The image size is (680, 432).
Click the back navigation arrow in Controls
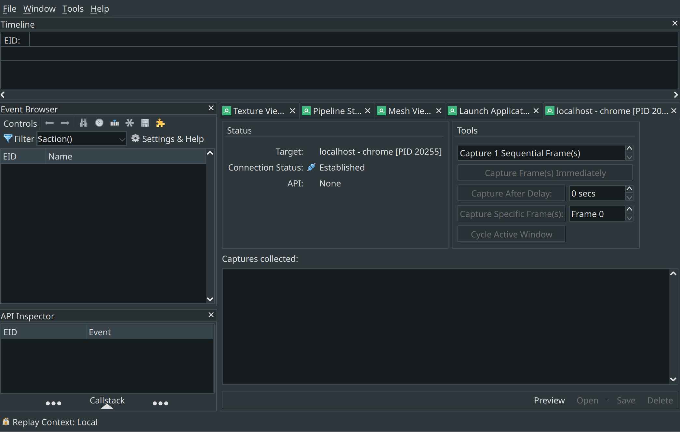49,123
